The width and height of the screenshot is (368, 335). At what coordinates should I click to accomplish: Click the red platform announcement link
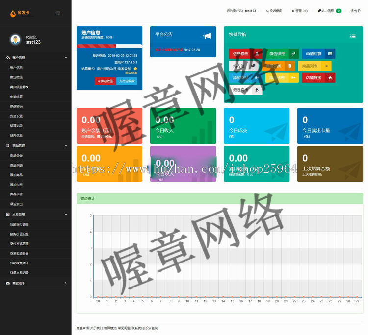[169, 50]
